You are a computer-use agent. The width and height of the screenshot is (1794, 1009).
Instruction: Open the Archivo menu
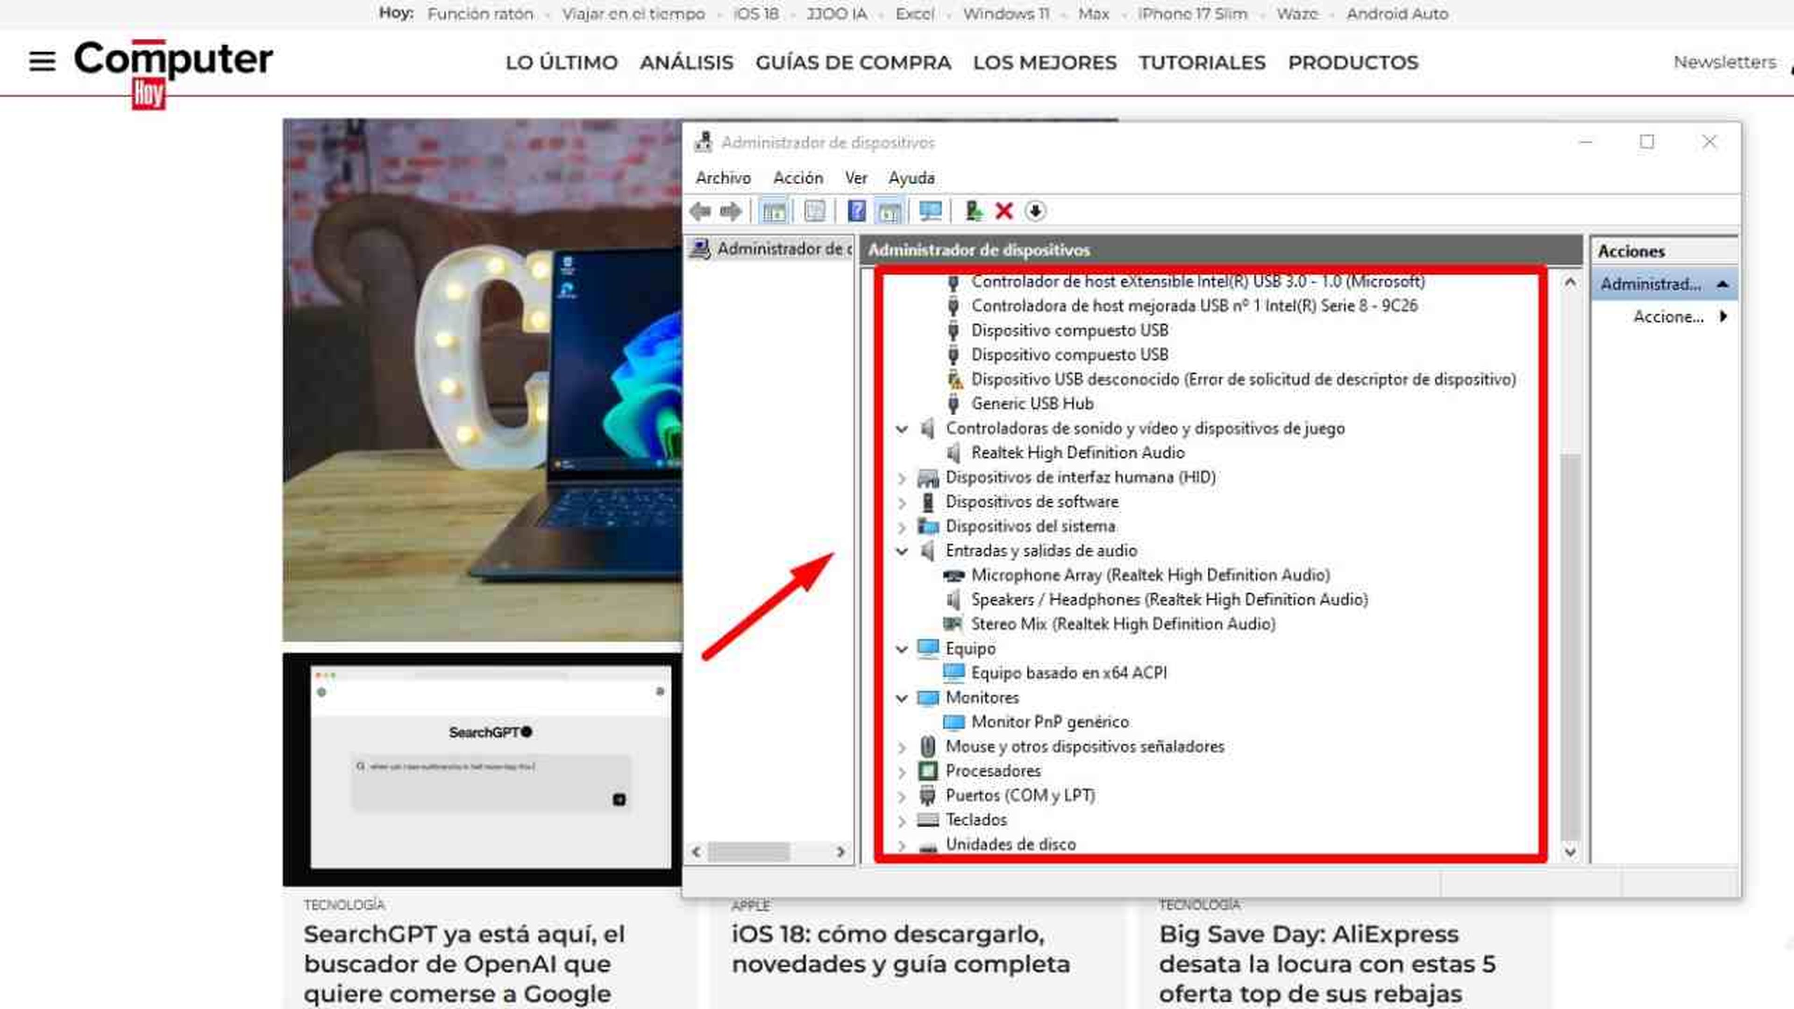coord(723,178)
